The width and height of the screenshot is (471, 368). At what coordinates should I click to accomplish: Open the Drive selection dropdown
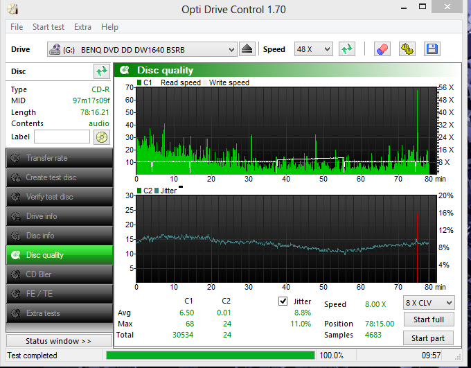click(142, 49)
